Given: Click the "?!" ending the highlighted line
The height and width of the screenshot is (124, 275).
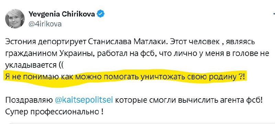Looking at the screenshot, I should click(242, 77).
